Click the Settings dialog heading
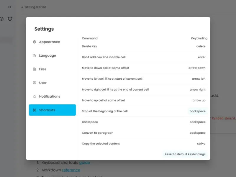This screenshot has height=177, width=236. tap(44, 29)
